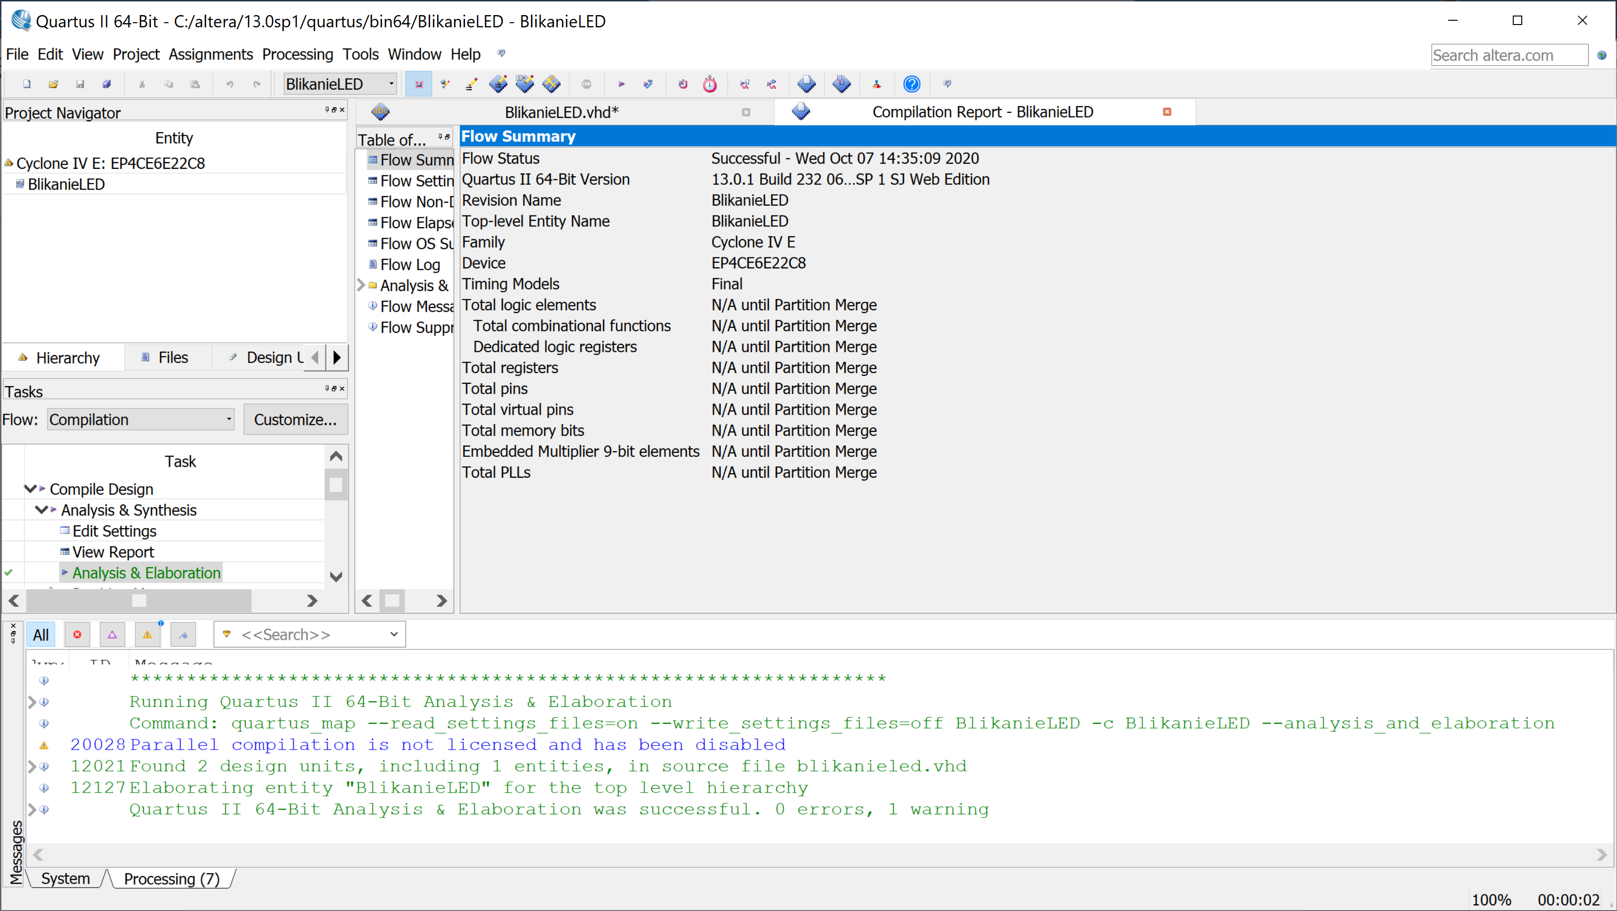Click the Open file folder icon
This screenshot has height=911, width=1617.
[53, 83]
